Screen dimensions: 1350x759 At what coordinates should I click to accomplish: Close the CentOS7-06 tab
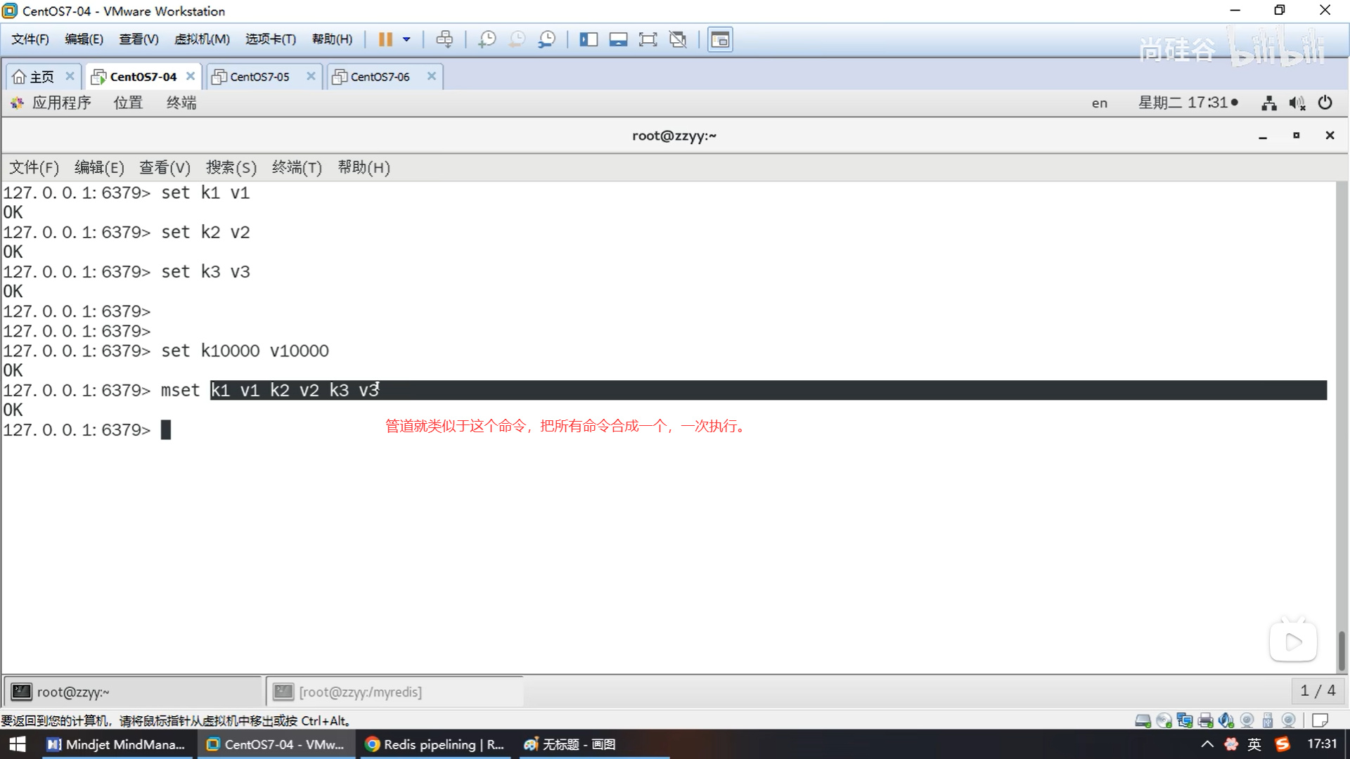pyautogui.click(x=432, y=76)
